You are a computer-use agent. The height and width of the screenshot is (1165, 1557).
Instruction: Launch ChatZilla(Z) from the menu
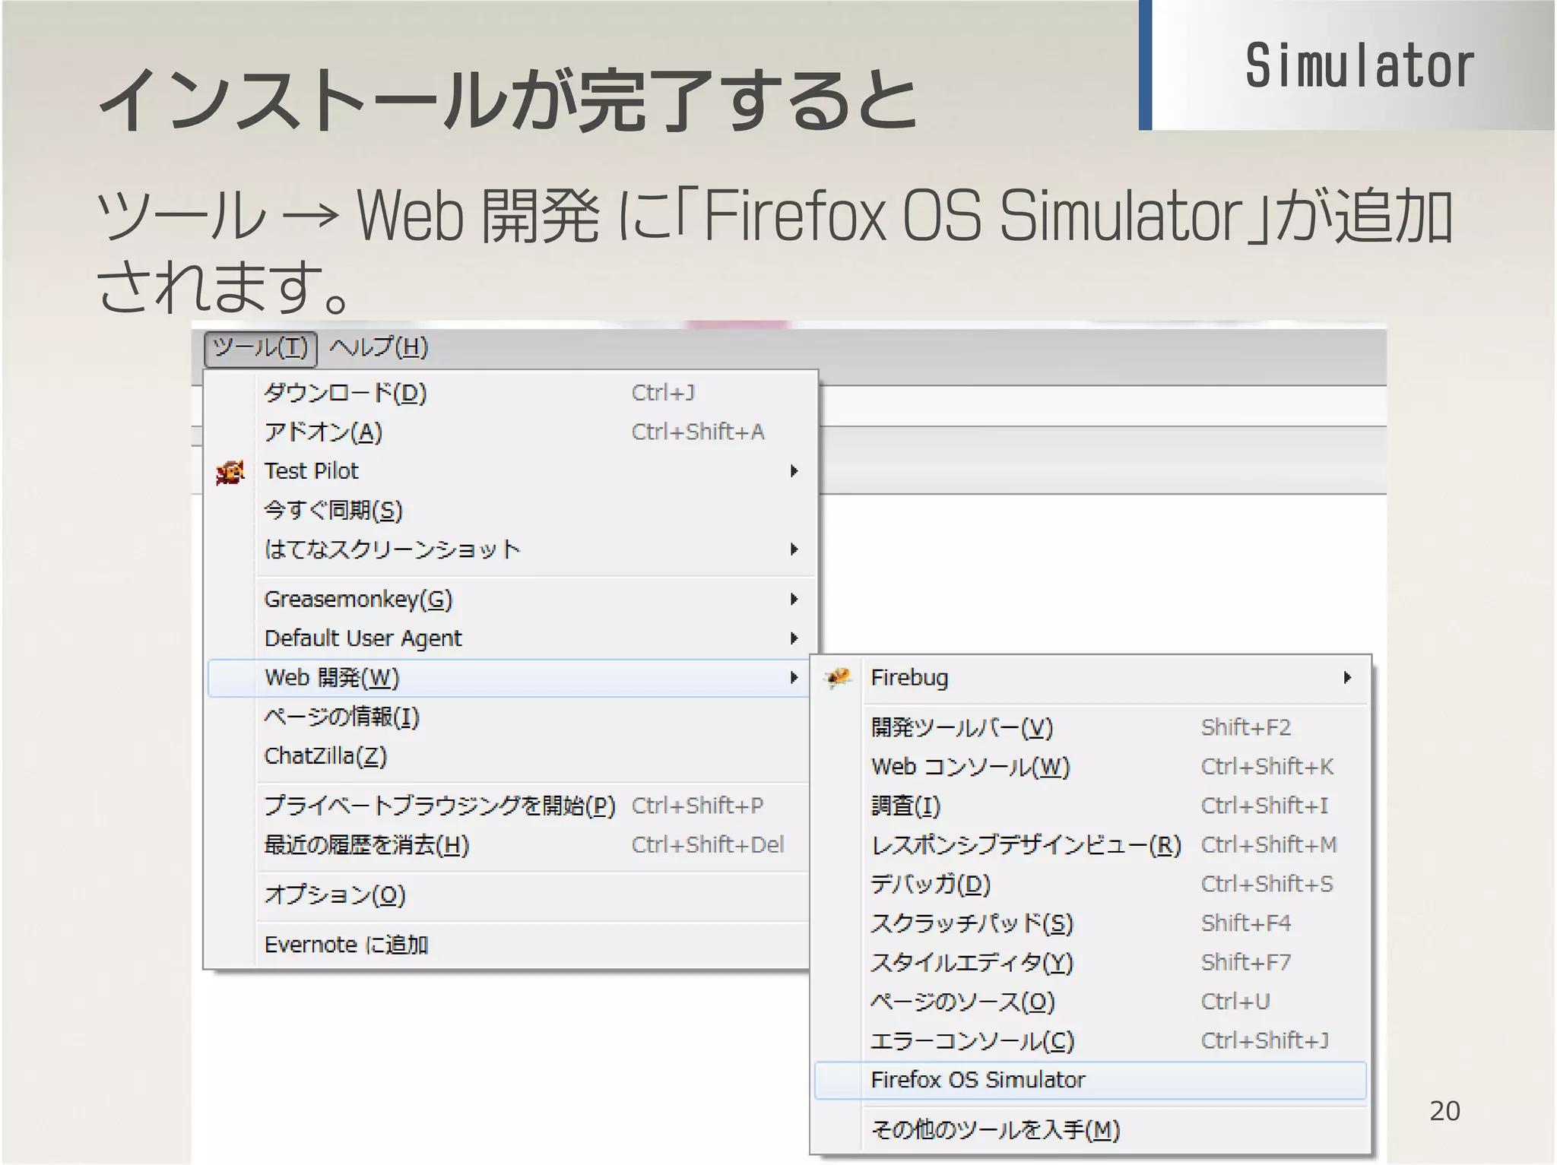[325, 756]
